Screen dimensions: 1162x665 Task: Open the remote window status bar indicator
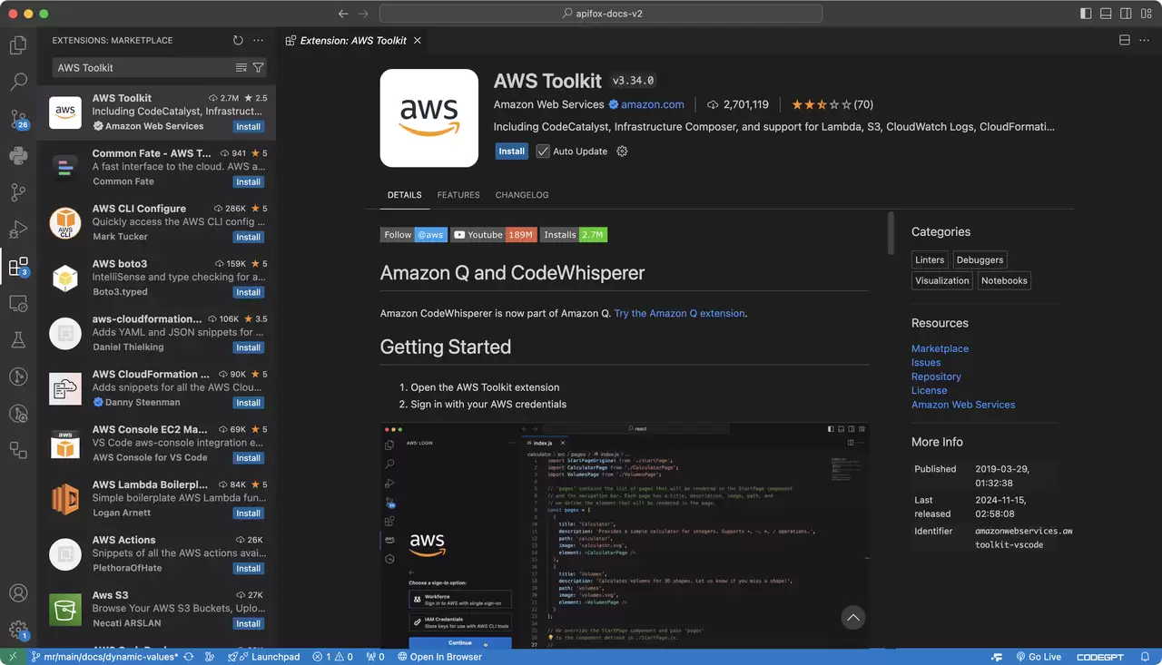[12, 657]
